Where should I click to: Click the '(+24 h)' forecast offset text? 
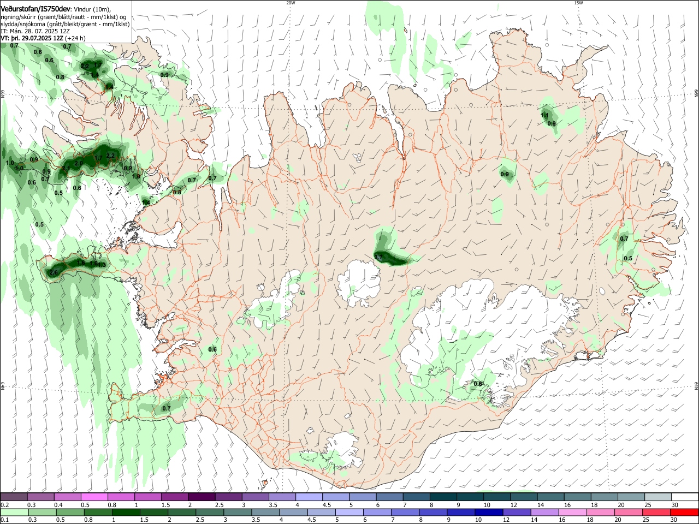tap(75, 38)
